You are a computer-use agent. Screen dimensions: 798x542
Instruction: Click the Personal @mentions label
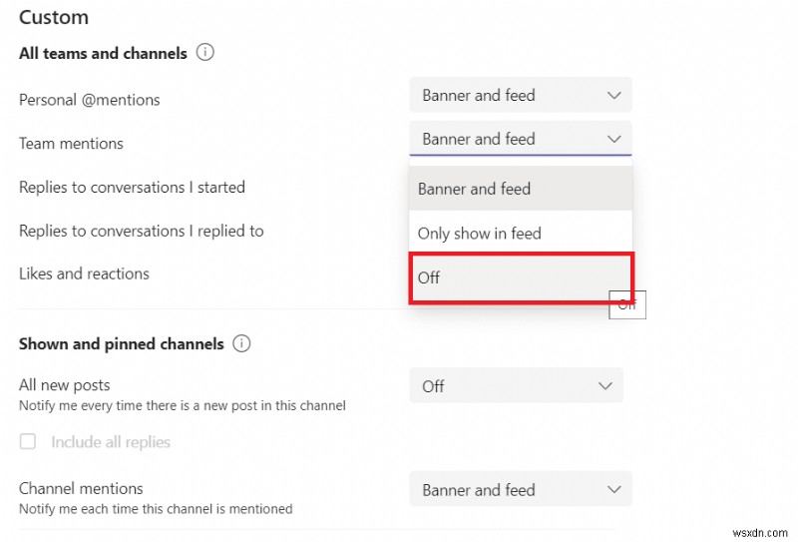click(x=89, y=100)
